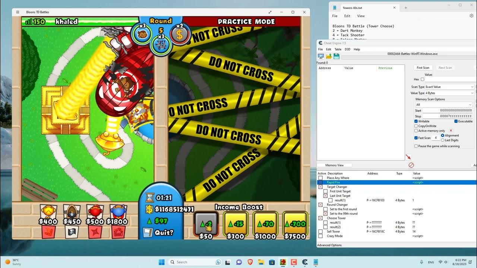Open Cheat Engine File menu
This screenshot has width=477, height=268.
pyautogui.click(x=320, y=49)
